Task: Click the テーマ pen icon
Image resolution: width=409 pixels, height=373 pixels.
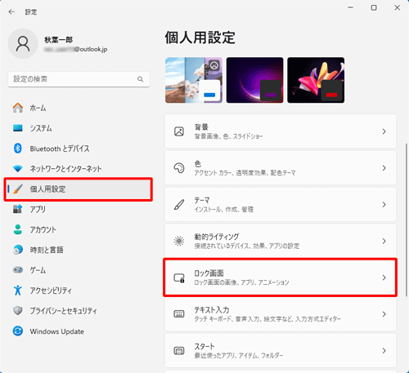Action: pos(179,205)
